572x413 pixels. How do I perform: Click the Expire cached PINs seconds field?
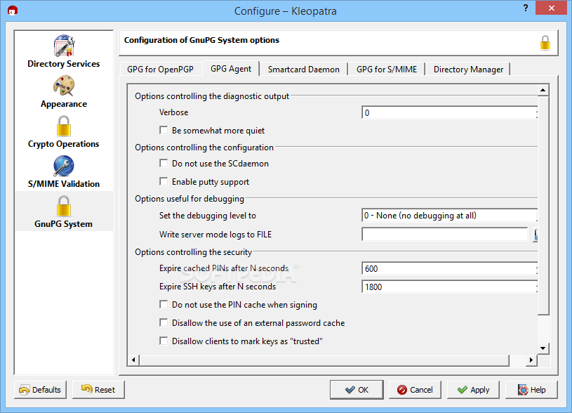449,269
